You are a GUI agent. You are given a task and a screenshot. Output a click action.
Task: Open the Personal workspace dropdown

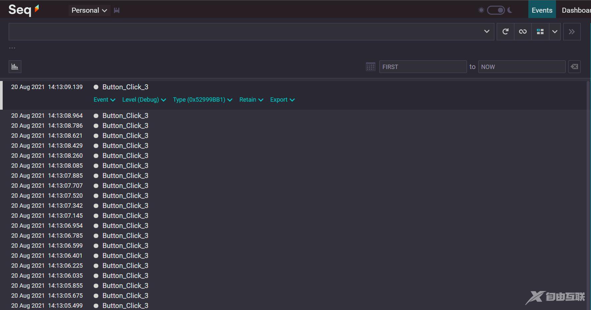pyautogui.click(x=89, y=10)
